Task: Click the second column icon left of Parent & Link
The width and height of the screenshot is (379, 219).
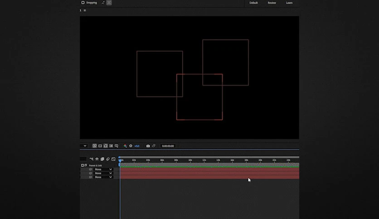Action: [86, 166]
